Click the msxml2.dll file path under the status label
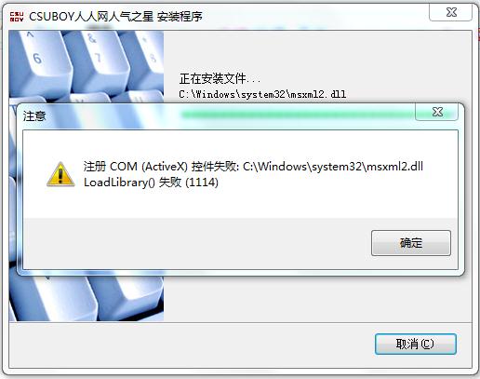The width and height of the screenshot is (480, 379). click(x=262, y=94)
